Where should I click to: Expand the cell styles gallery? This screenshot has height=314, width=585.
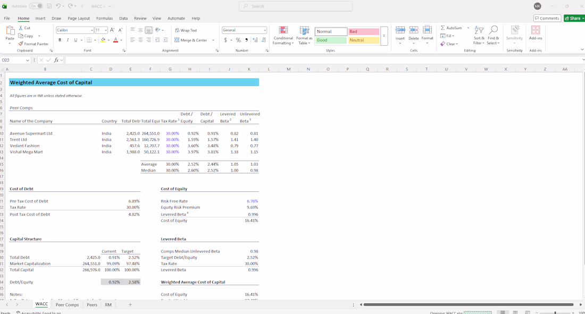pos(384,36)
